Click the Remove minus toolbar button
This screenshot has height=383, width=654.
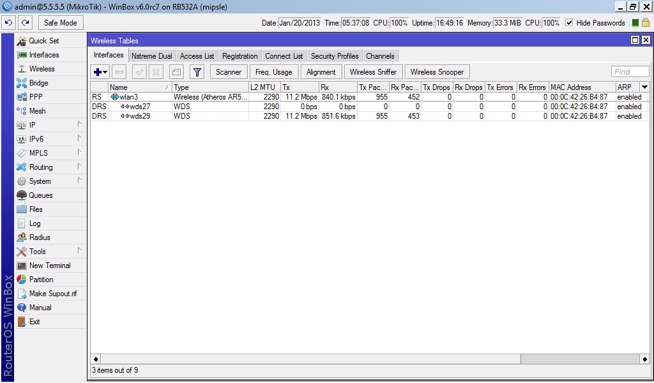(119, 72)
